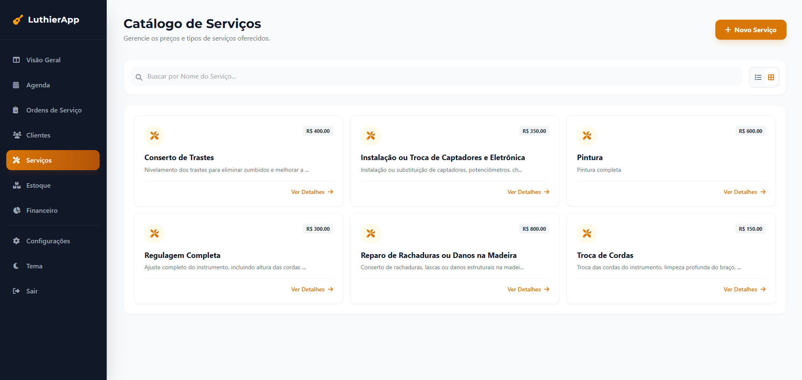Screen dimensions: 802x380
Task: Click the Sair logout icon
Action: pyautogui.click(x=16, y=291)
